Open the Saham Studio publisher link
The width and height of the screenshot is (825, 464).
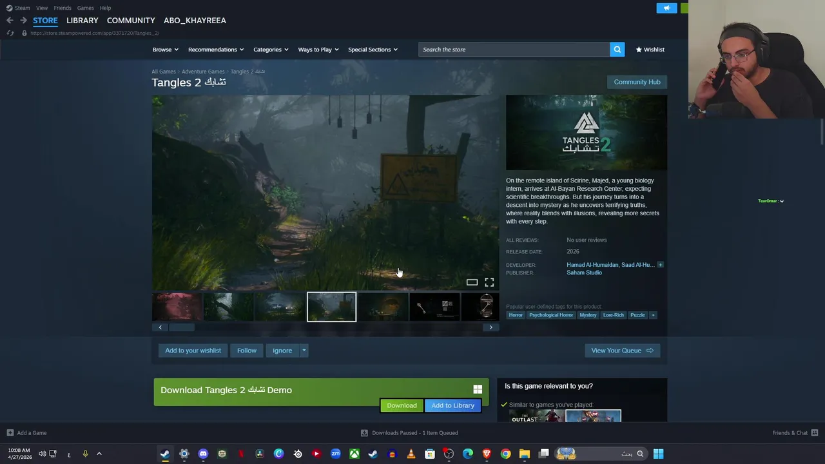584,273
